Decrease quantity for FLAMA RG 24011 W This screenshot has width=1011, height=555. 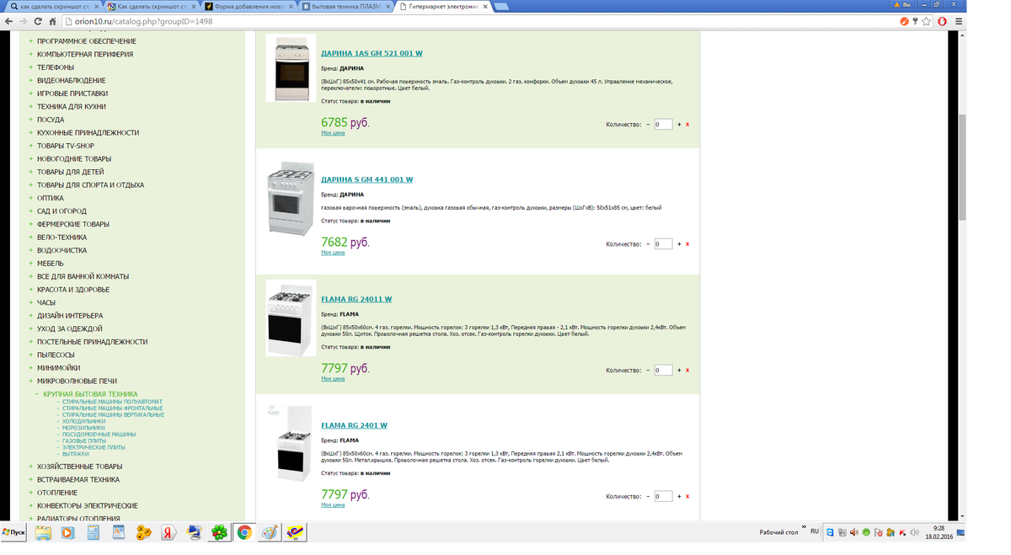pyautogui.click(x=648, y=371)
